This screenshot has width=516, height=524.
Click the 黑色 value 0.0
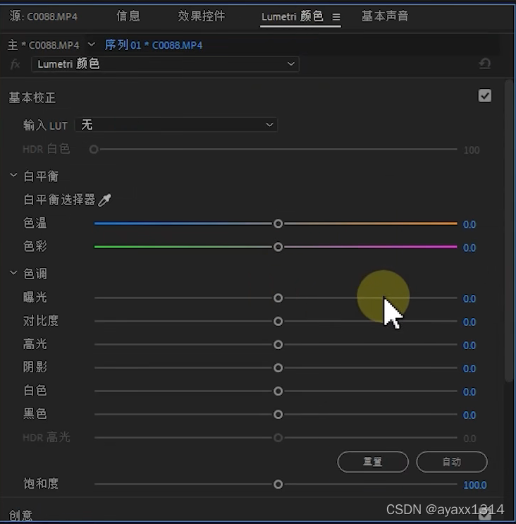[469, 415]
